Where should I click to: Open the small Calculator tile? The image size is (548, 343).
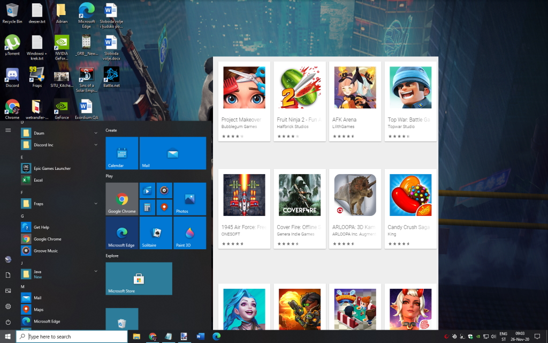tap(147, 207)
